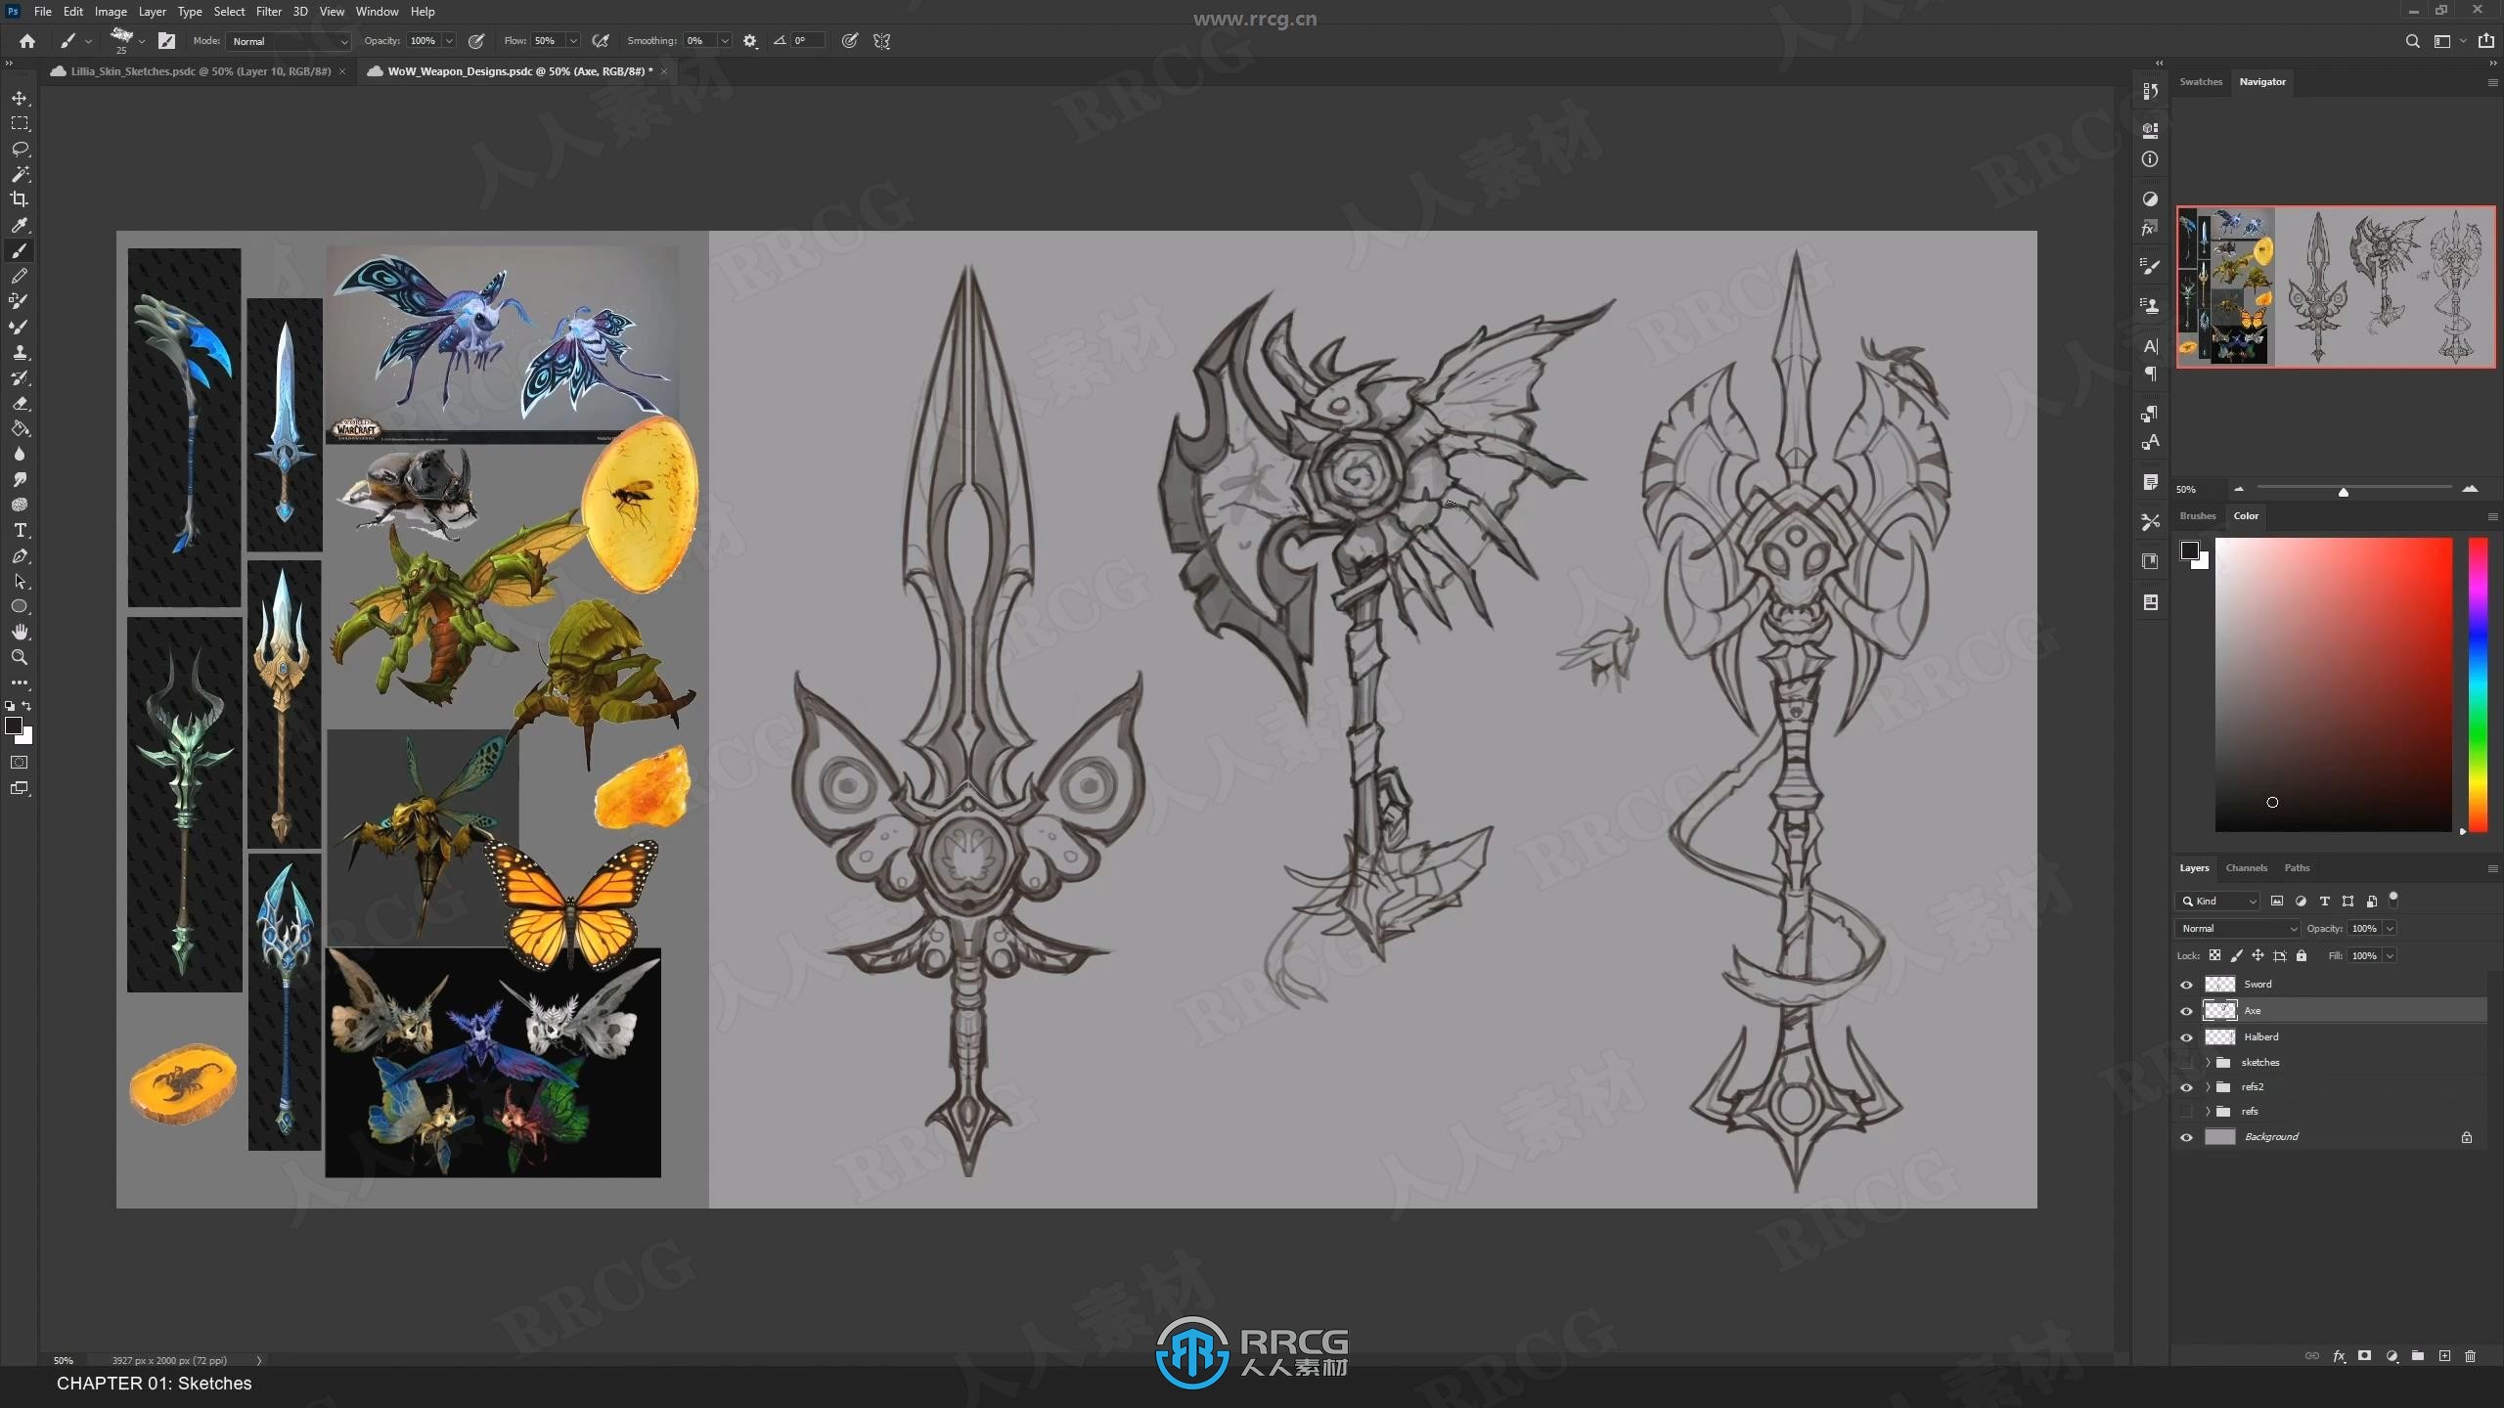Adjust the Navigator zoom slider handle
The height and width of the screenshot is (1408, 2504).
(x=2344, y=491)
